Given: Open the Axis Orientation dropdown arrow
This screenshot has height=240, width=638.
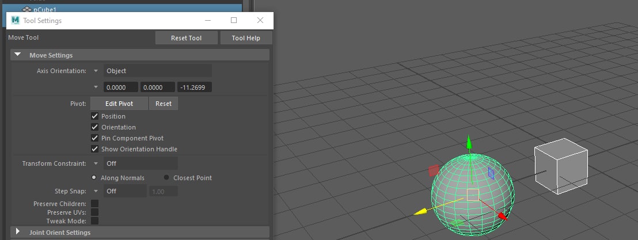Looking at the screenshot, I should (x=96, y=71).
